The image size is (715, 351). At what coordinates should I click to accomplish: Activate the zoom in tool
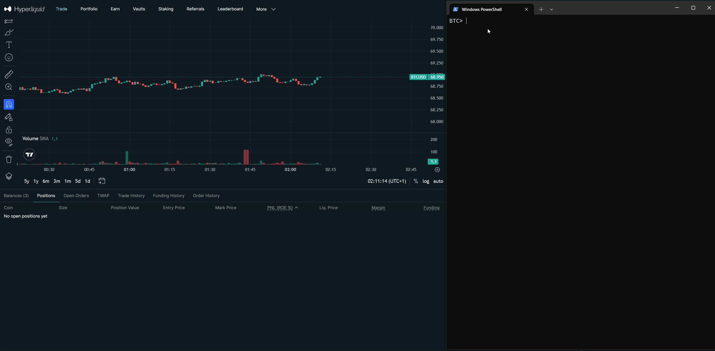click(x=9, y=87)
